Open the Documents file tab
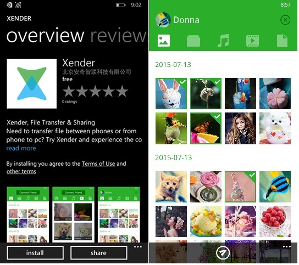The image size is (299, 265). pyautogui.click(x=282, y=41)
